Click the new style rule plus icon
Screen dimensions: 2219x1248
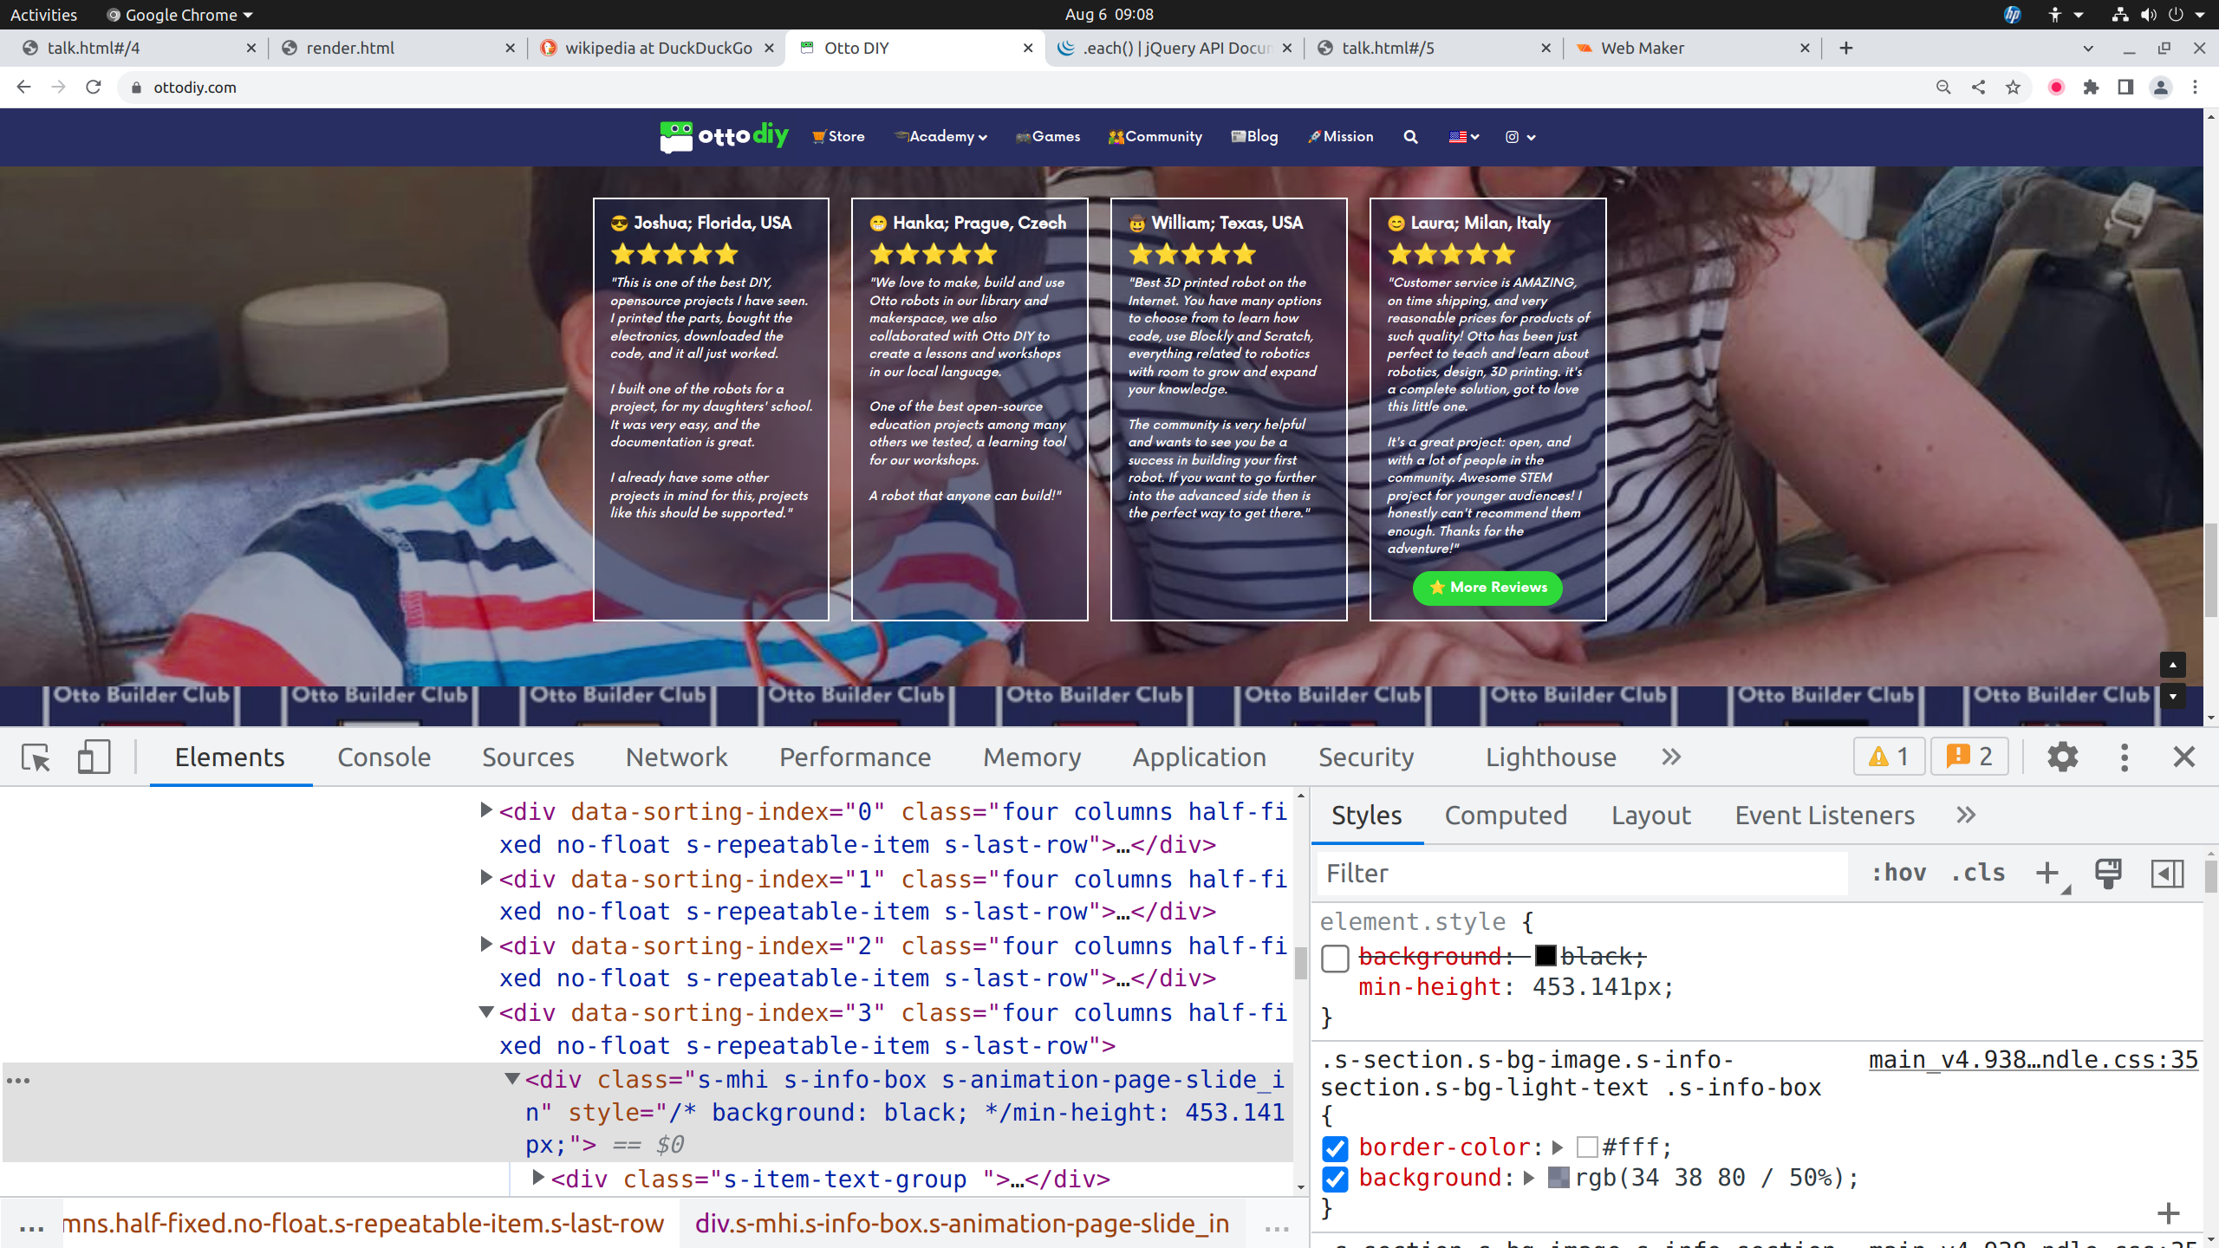tap(2047, 873)
